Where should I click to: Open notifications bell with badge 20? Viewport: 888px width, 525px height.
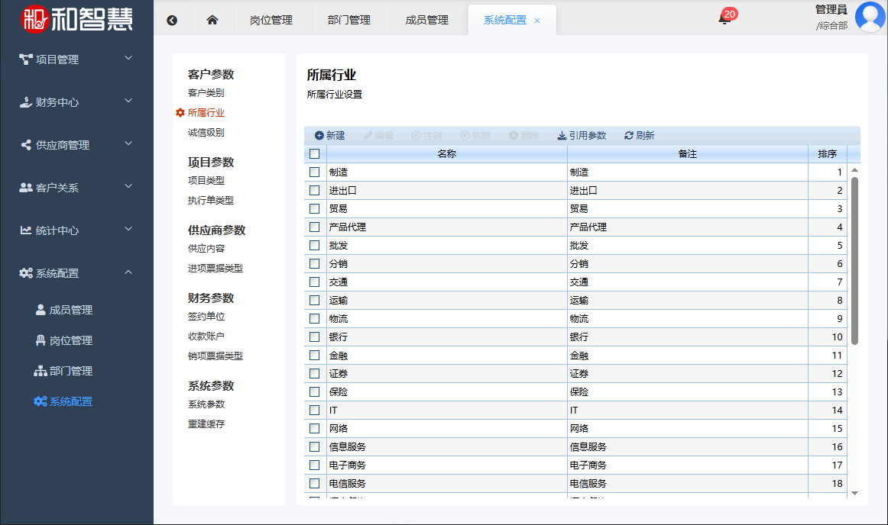tap(724, 18)
